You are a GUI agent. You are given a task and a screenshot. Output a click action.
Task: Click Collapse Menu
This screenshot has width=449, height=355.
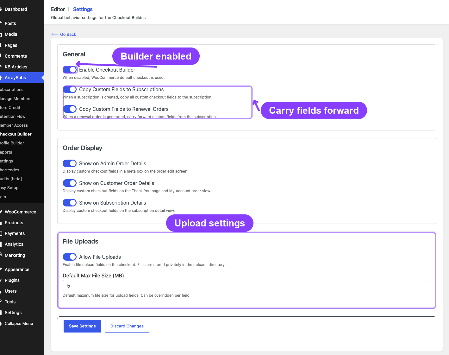tap(22, 323)
